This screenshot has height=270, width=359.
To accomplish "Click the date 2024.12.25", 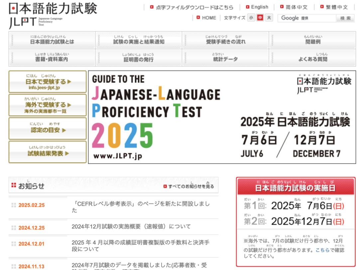I will [x=32, y=228].
